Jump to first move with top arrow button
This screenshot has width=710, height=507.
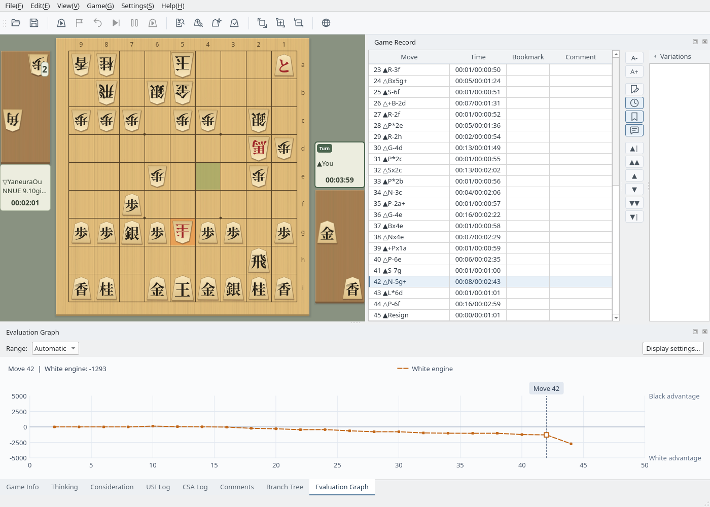tap(634, 149)
